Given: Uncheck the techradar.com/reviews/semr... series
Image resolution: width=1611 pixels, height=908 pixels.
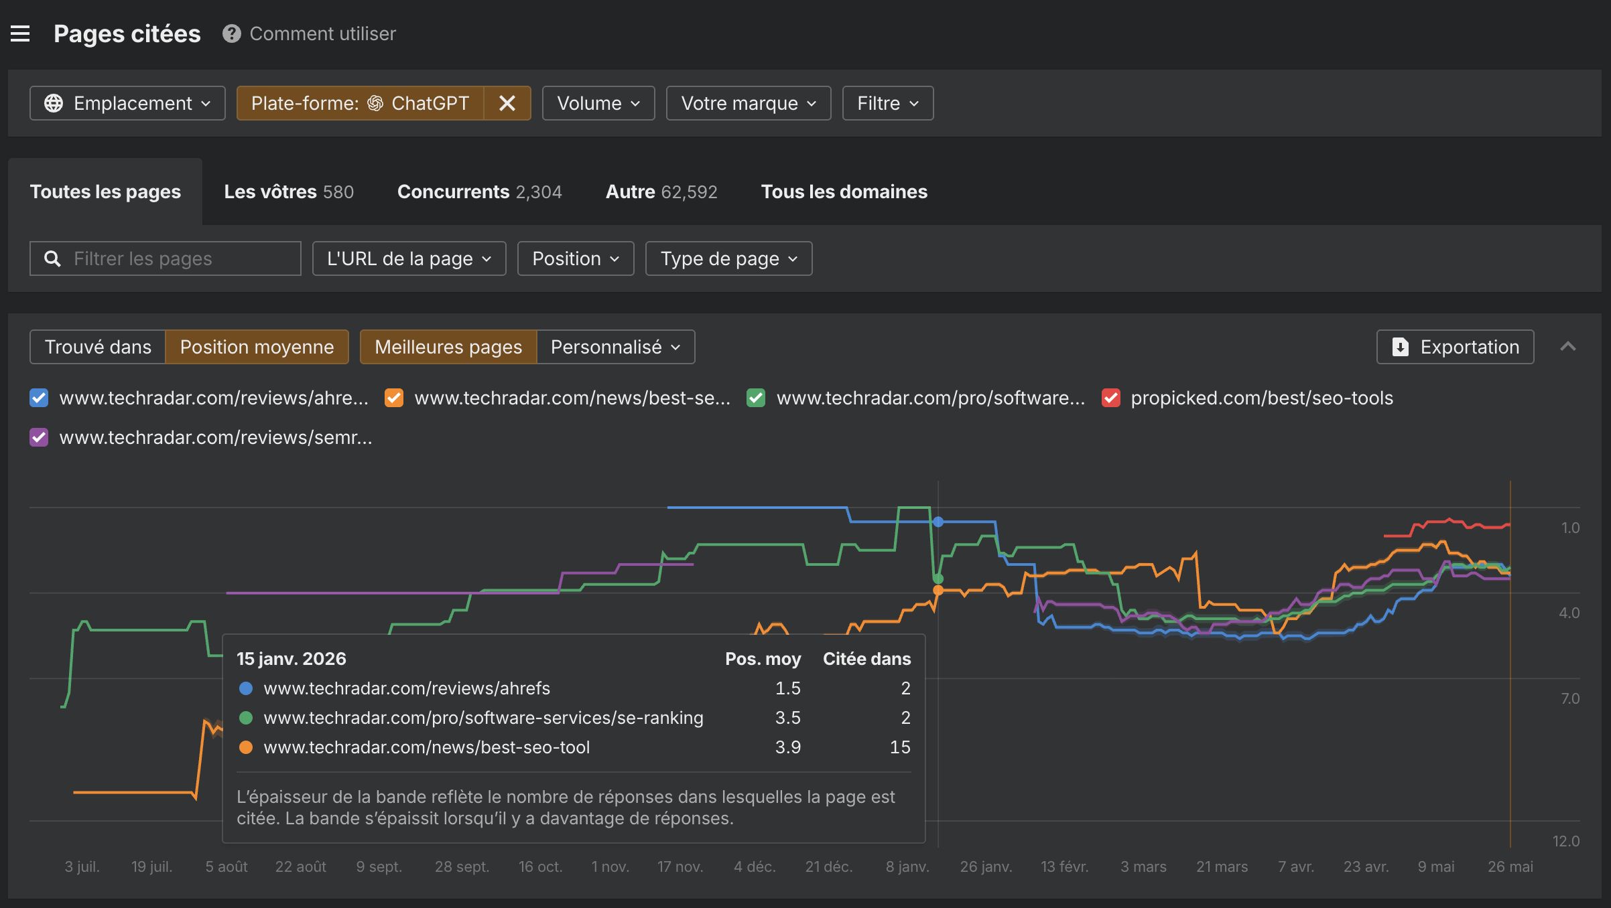Looking at the screenshot, I should coord(39,437).
